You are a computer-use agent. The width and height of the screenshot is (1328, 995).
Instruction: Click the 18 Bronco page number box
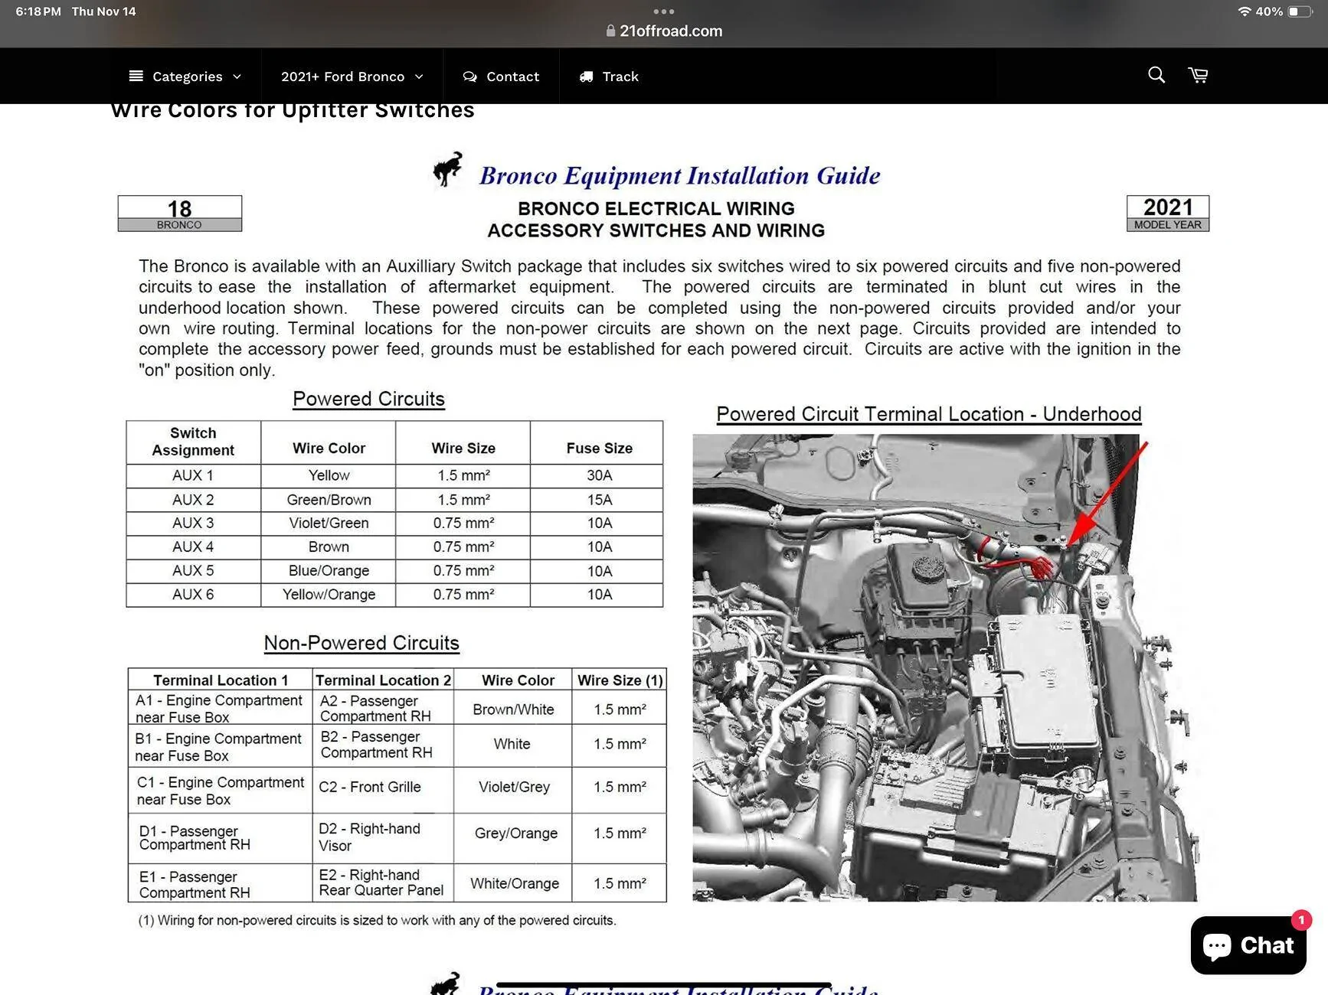(180, 214)
